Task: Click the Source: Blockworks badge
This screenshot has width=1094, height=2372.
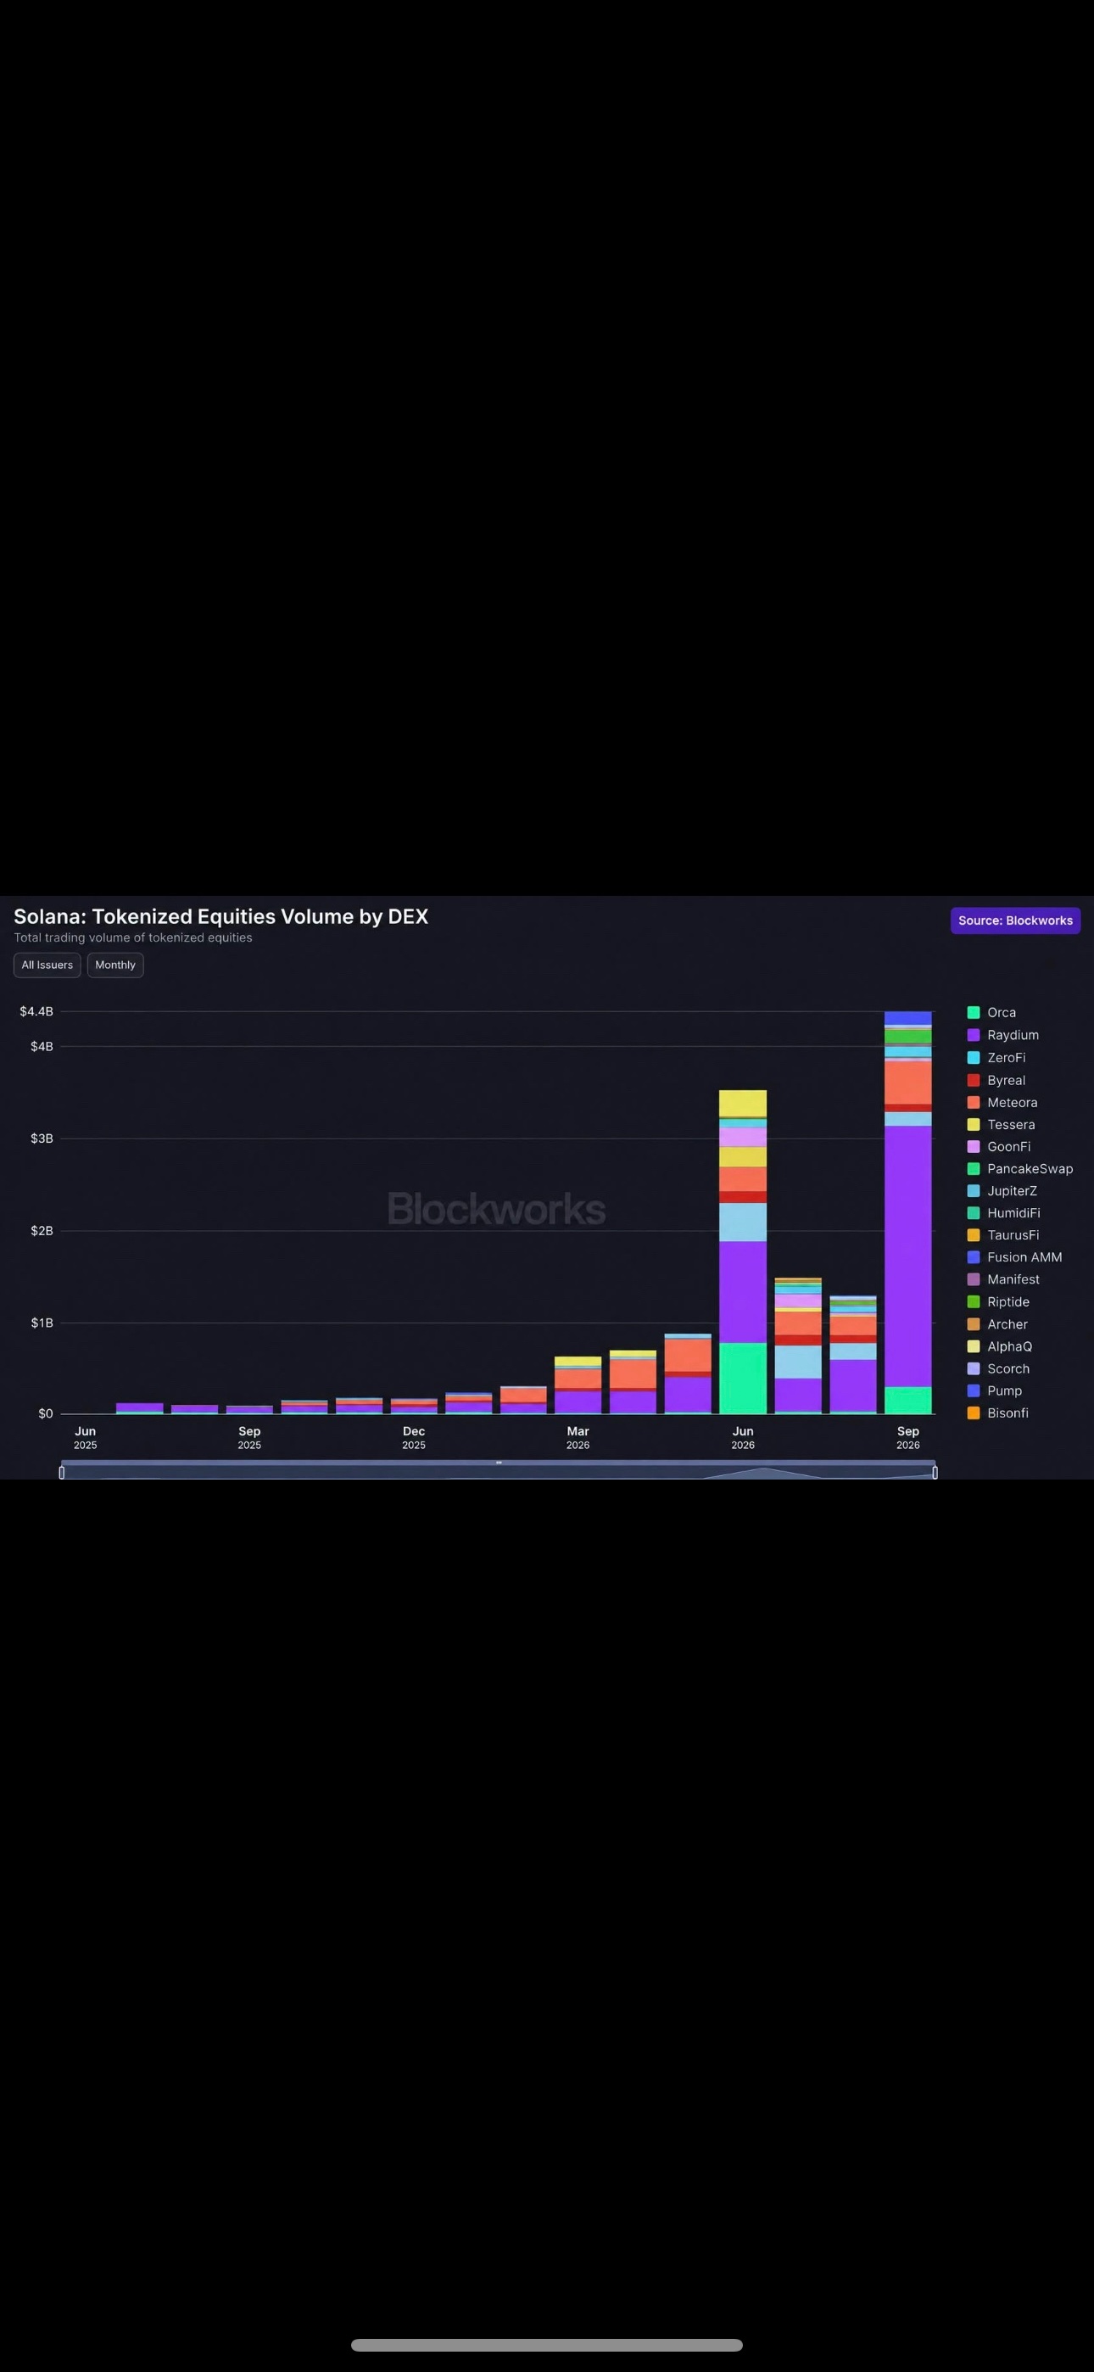Action: click(1015, 920)
